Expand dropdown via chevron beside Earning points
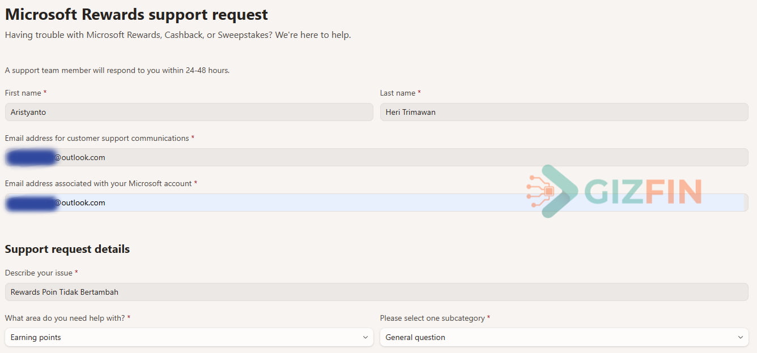 click(x=365, y=337)
